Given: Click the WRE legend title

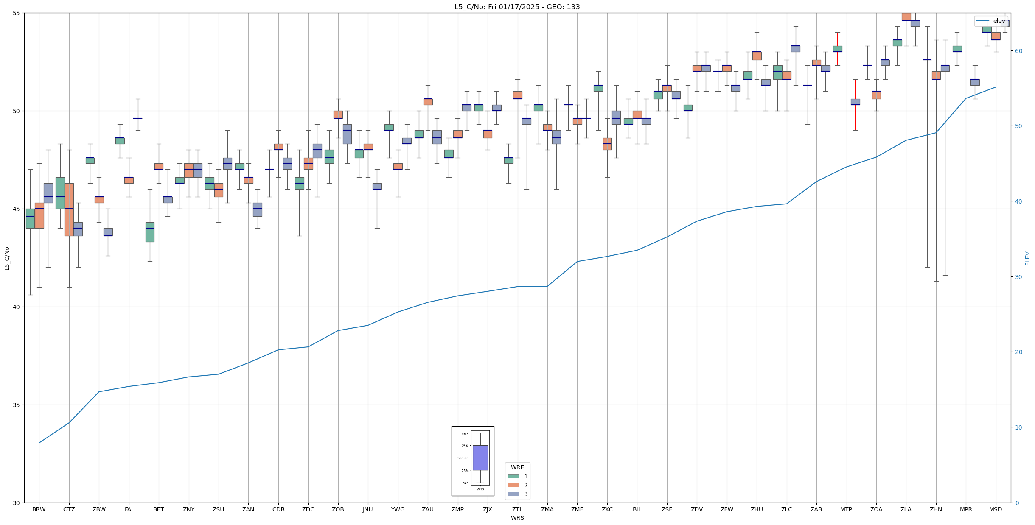Looking at the screenshot, I should click(x=517, y=467).
